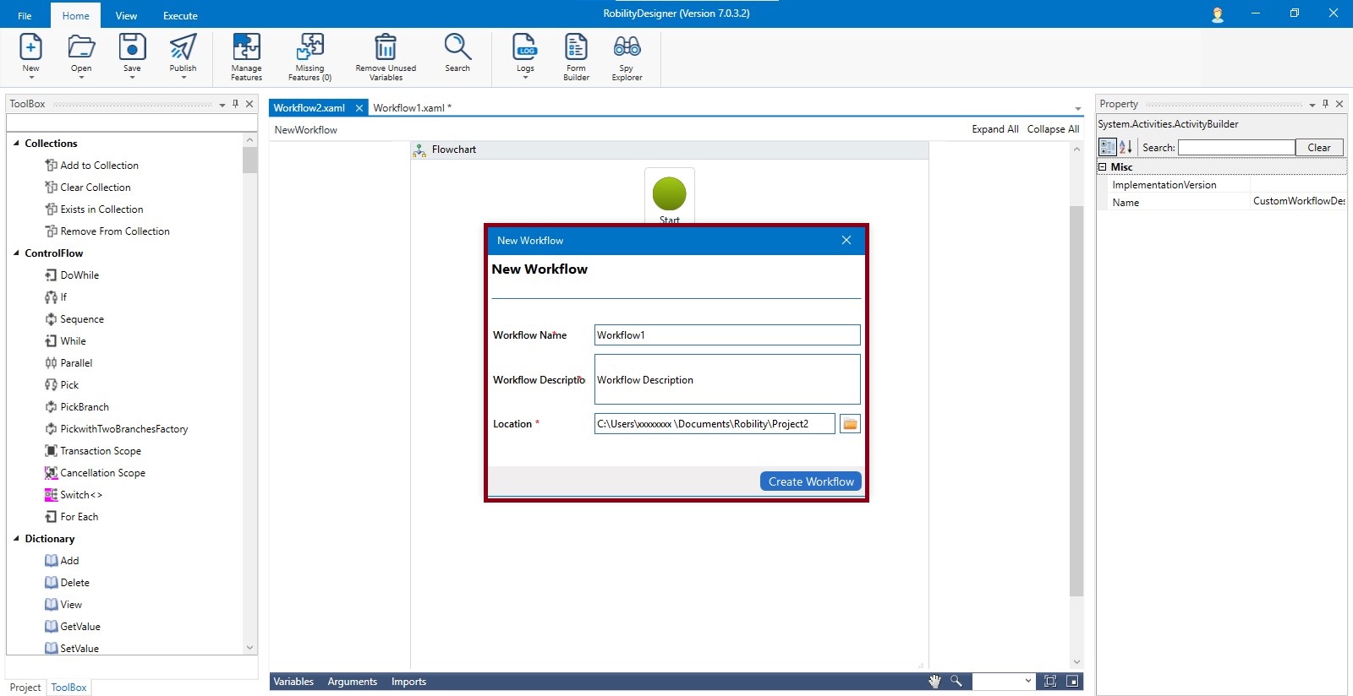Pin the ToolBox panel
Screen dimensions: 1353x696
coord(236,104)
